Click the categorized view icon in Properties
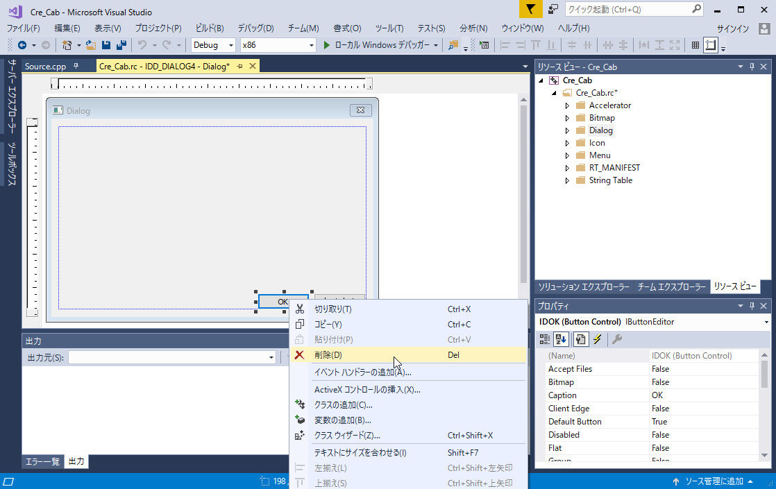The width and height of the screenshot is (776, 489). pos(544,339)
